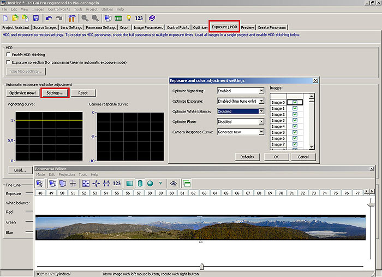Click the Apply Template folder-and-page icon

(25, 18)
